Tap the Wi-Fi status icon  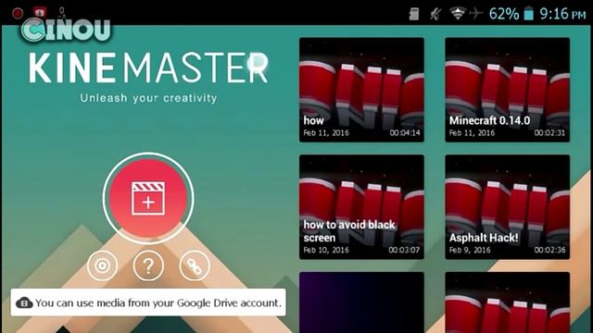[x=458, y=14]
